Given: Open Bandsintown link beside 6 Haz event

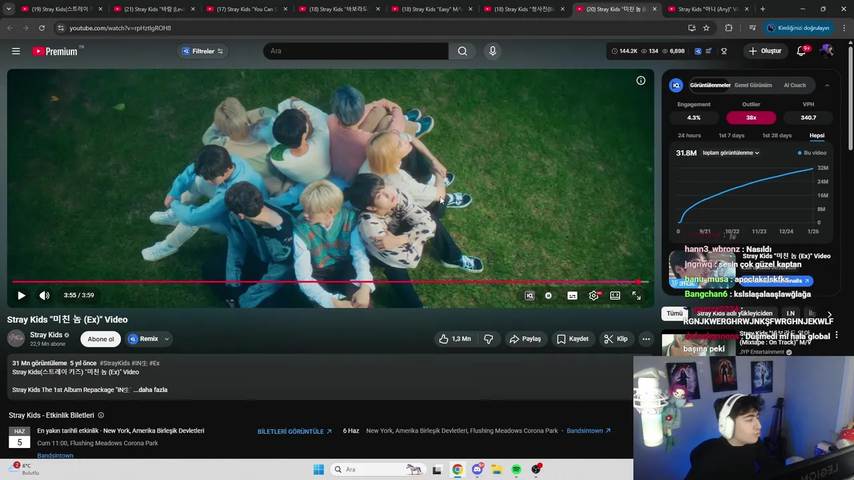Looking at the screenshot, I should click(588, 431).
